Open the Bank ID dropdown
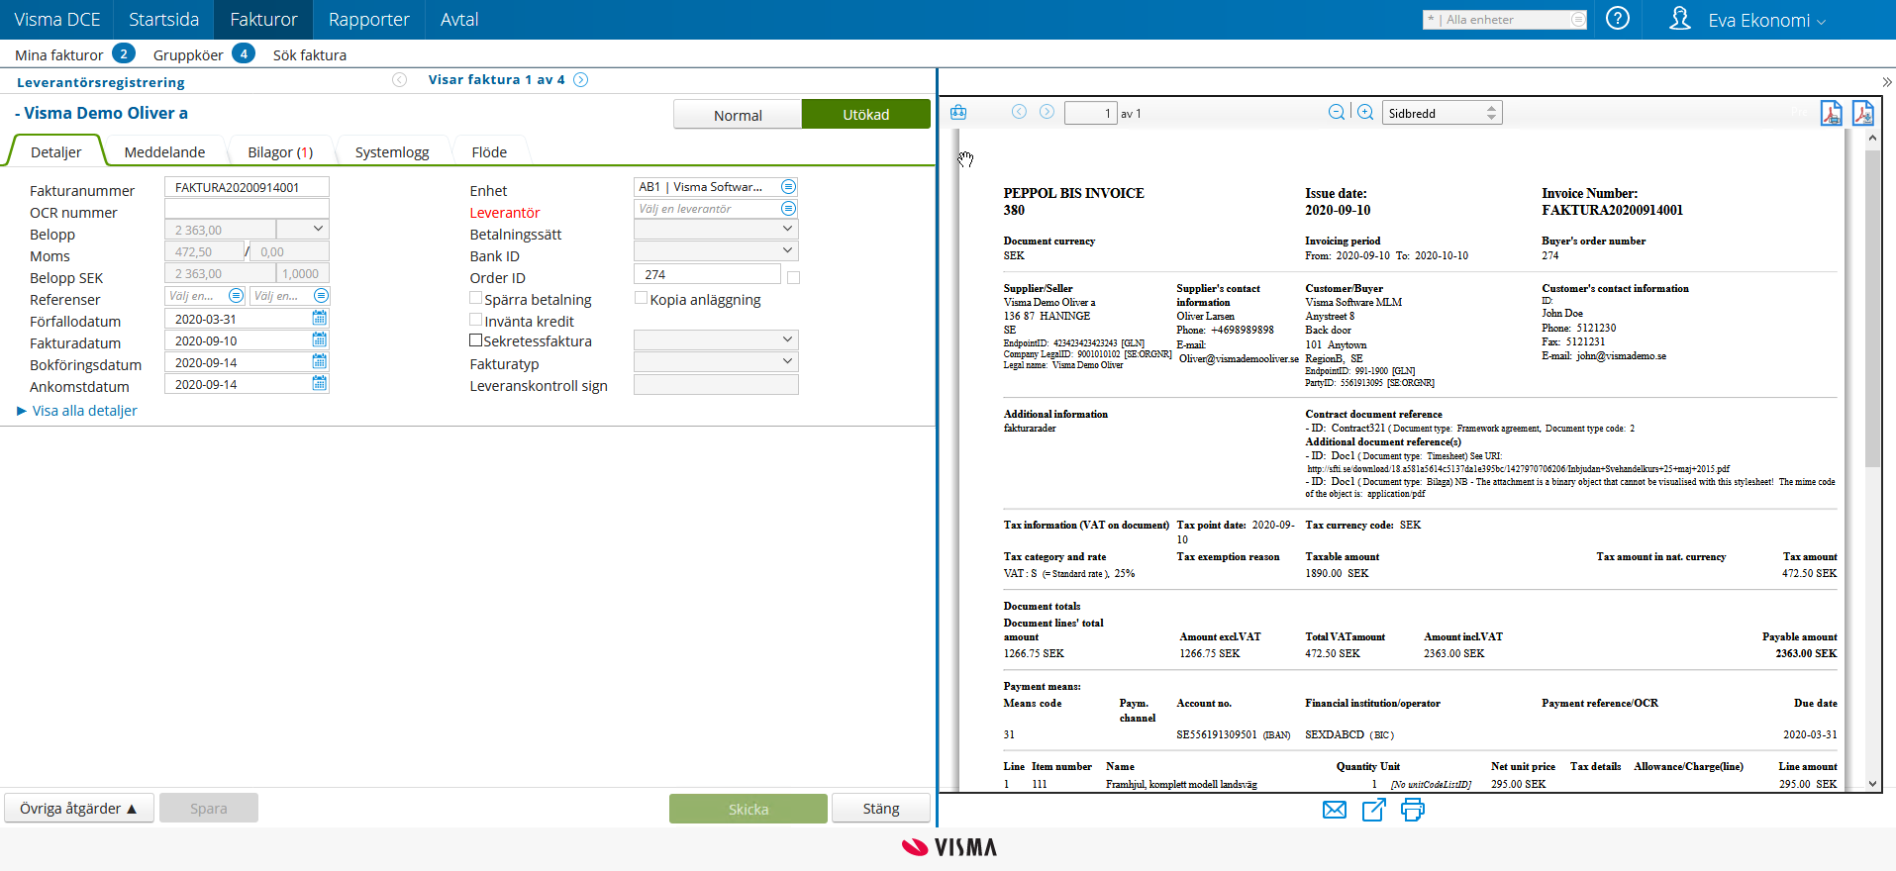 click(716, 251)
